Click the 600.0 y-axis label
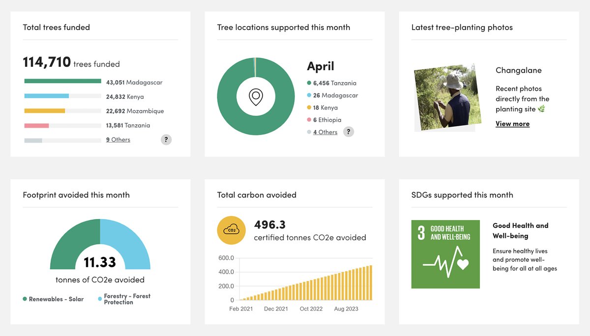This screenshot has height=336, width=590. pyautogui.click(x=226, y=258)
